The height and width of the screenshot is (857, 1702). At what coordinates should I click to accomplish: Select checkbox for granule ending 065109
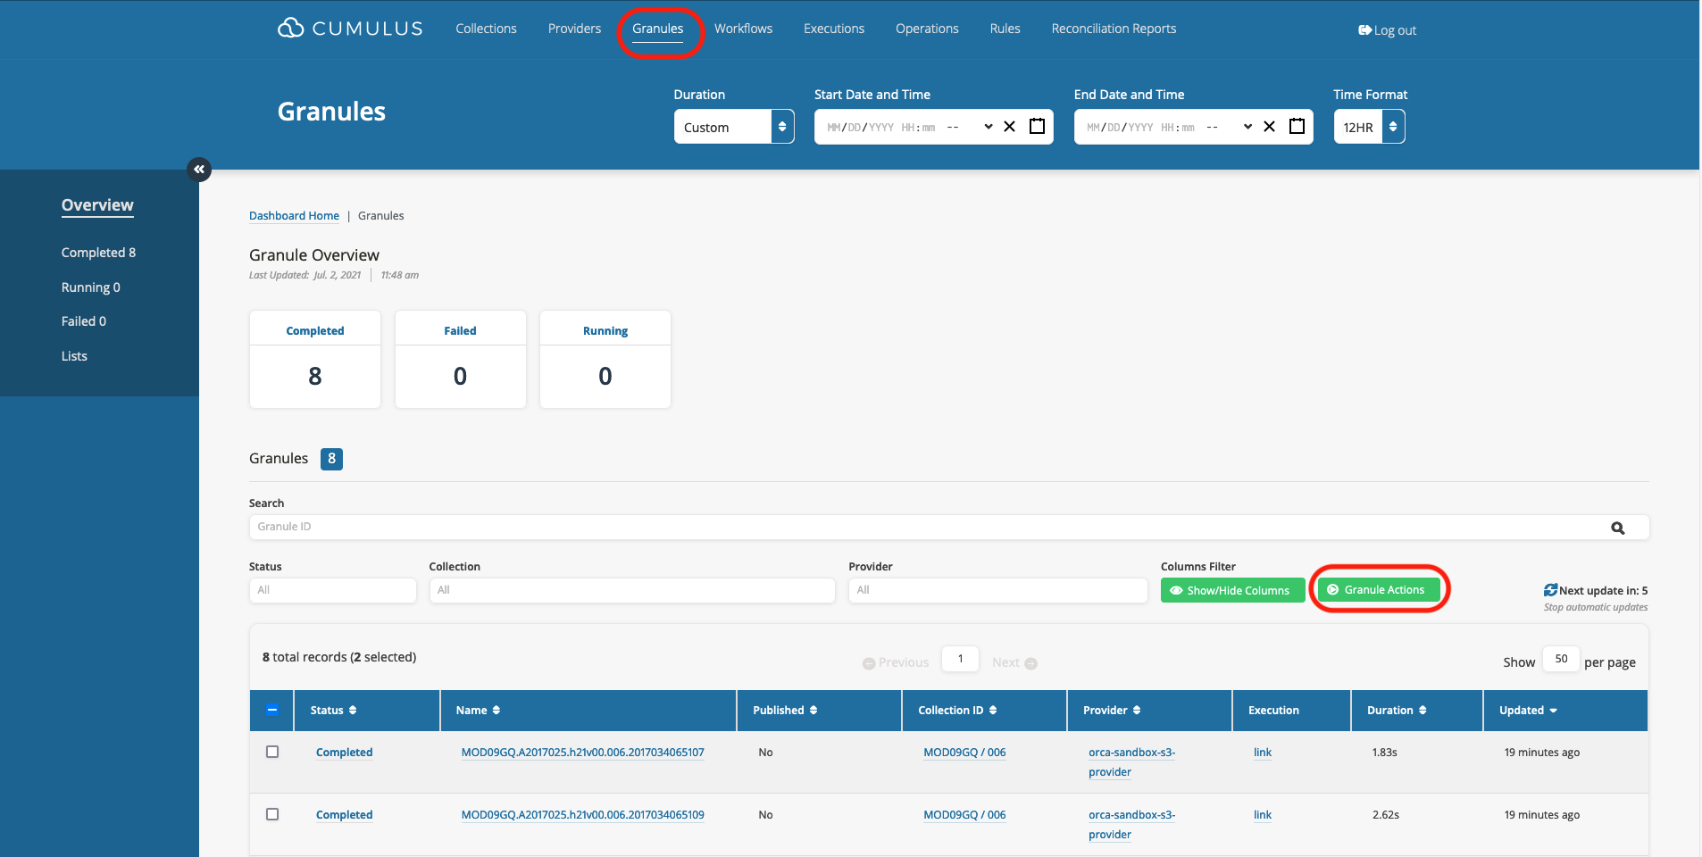(x=272, y=814)
